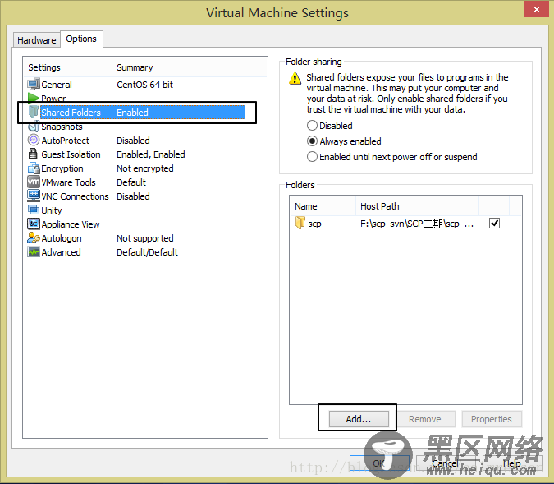Close the Virtual Machine Settings window
The width and height of the screenshot is (554, 484).
[x=536, y=9]
